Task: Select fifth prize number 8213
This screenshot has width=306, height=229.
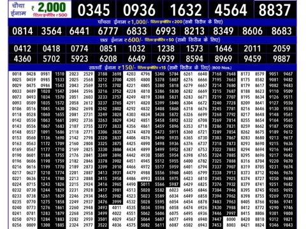Action: coord(194,31)
